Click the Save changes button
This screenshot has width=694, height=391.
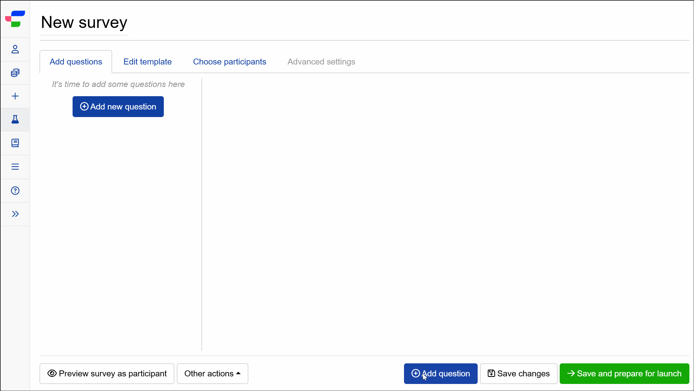[519, 374]
